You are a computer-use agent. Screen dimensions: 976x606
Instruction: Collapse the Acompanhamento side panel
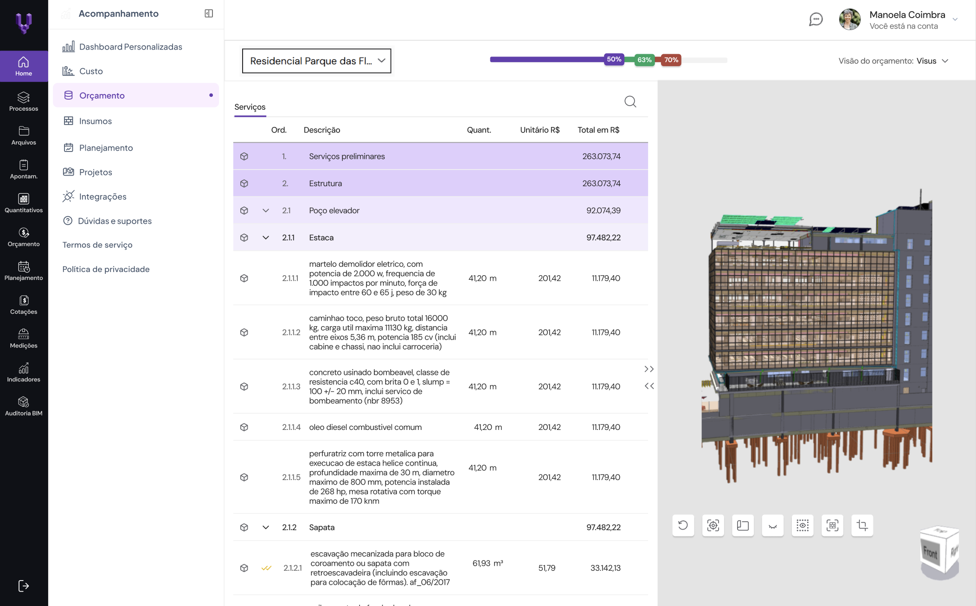(x=209, y=13)
